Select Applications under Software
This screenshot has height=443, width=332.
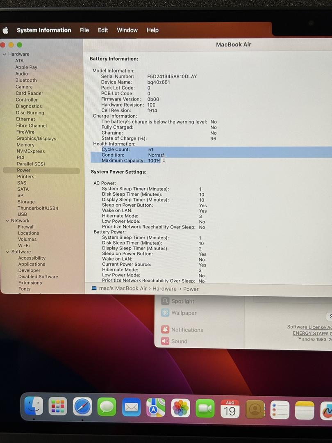click(32, 264)
